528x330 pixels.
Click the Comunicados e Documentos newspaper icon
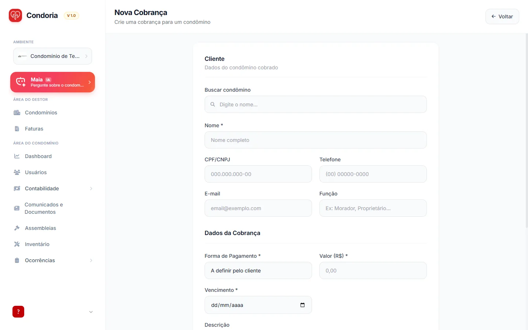tap(17, 208)
